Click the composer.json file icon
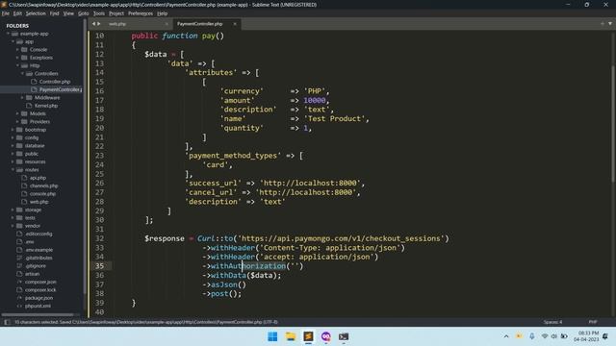The image size is (616, 346). (19, 282)
